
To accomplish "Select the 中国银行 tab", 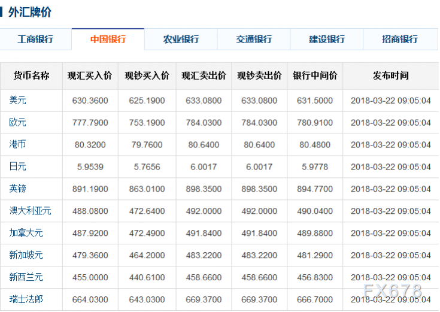I will pos(108,40).
